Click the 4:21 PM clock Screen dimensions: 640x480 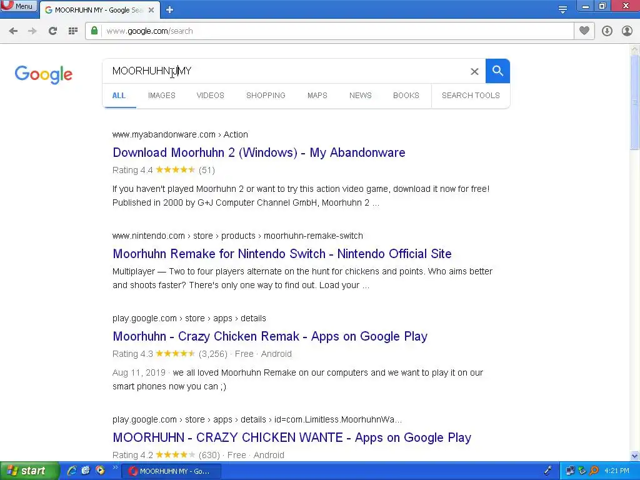click(x=617, y=471)
